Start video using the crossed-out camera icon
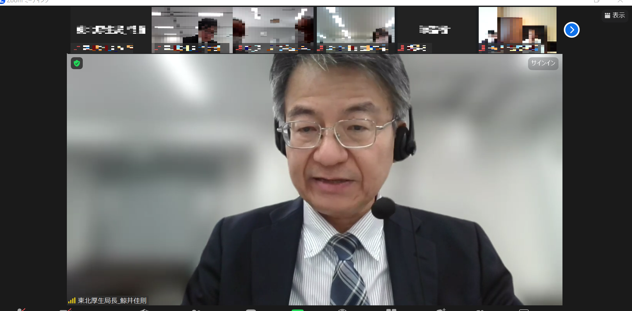This screenshot has height=311, width=632. [65, 309]
